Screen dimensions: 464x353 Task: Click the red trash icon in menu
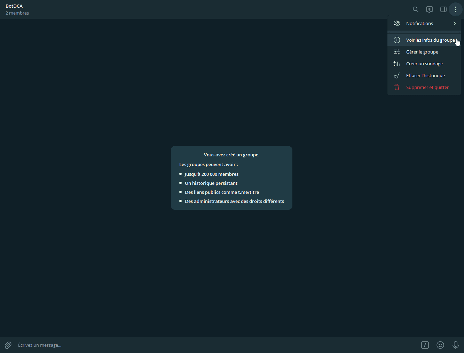tap(397, 87)
